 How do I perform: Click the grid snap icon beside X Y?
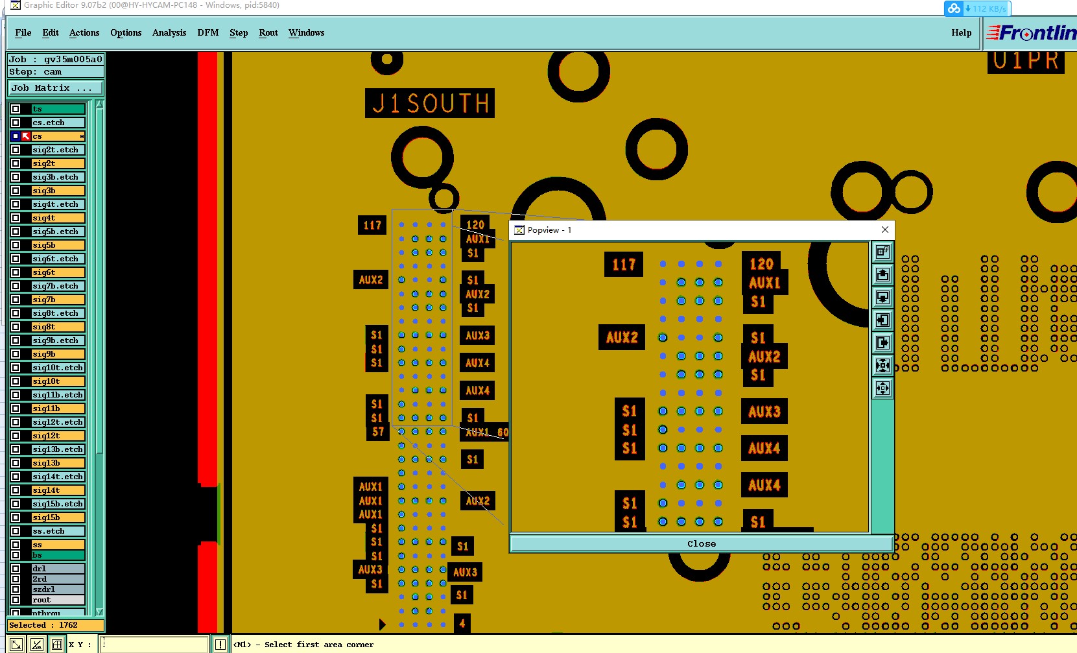[x=57, y=644]
